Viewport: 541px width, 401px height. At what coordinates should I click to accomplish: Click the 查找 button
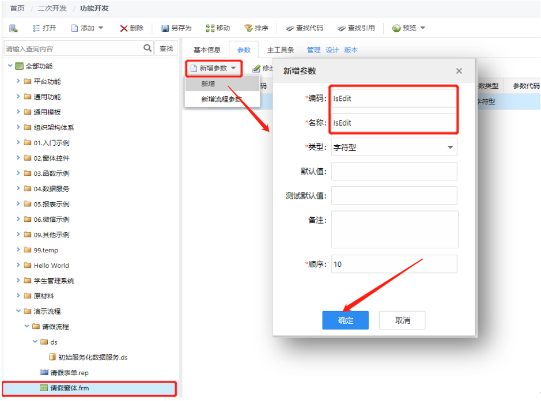(x=166, y=48)
